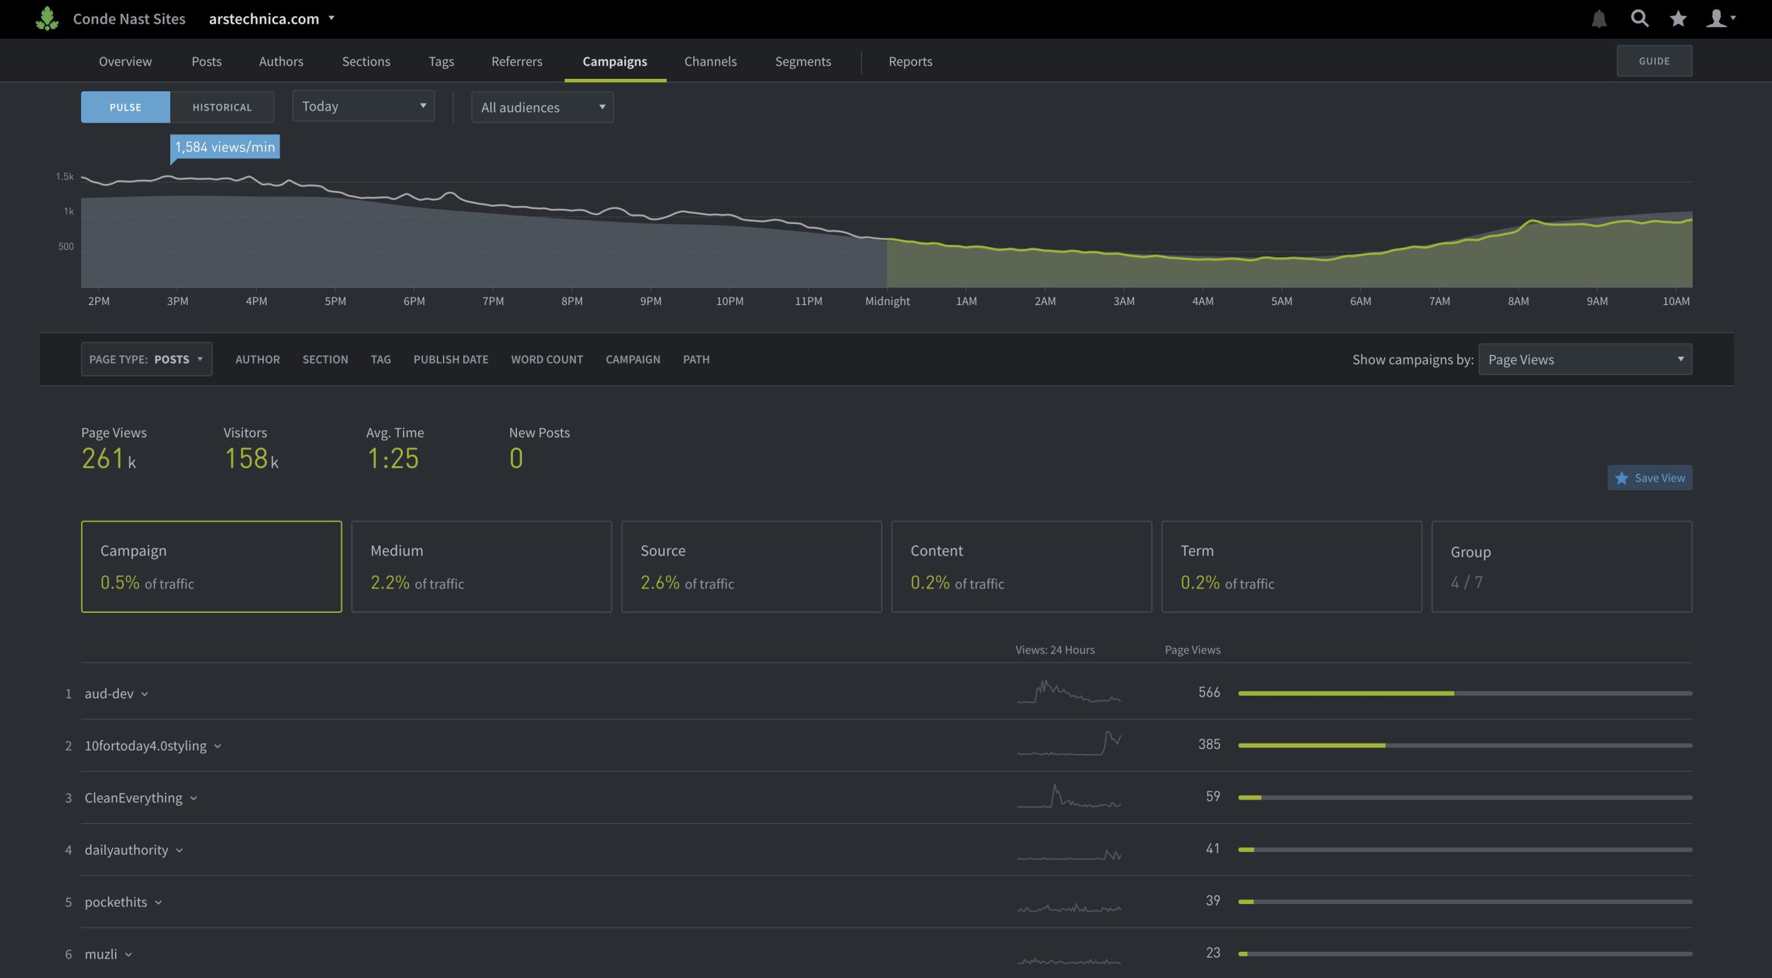Expand the aud-dev campaign row
This screenshot has width=1772, height=978.
tap(145, 694)
